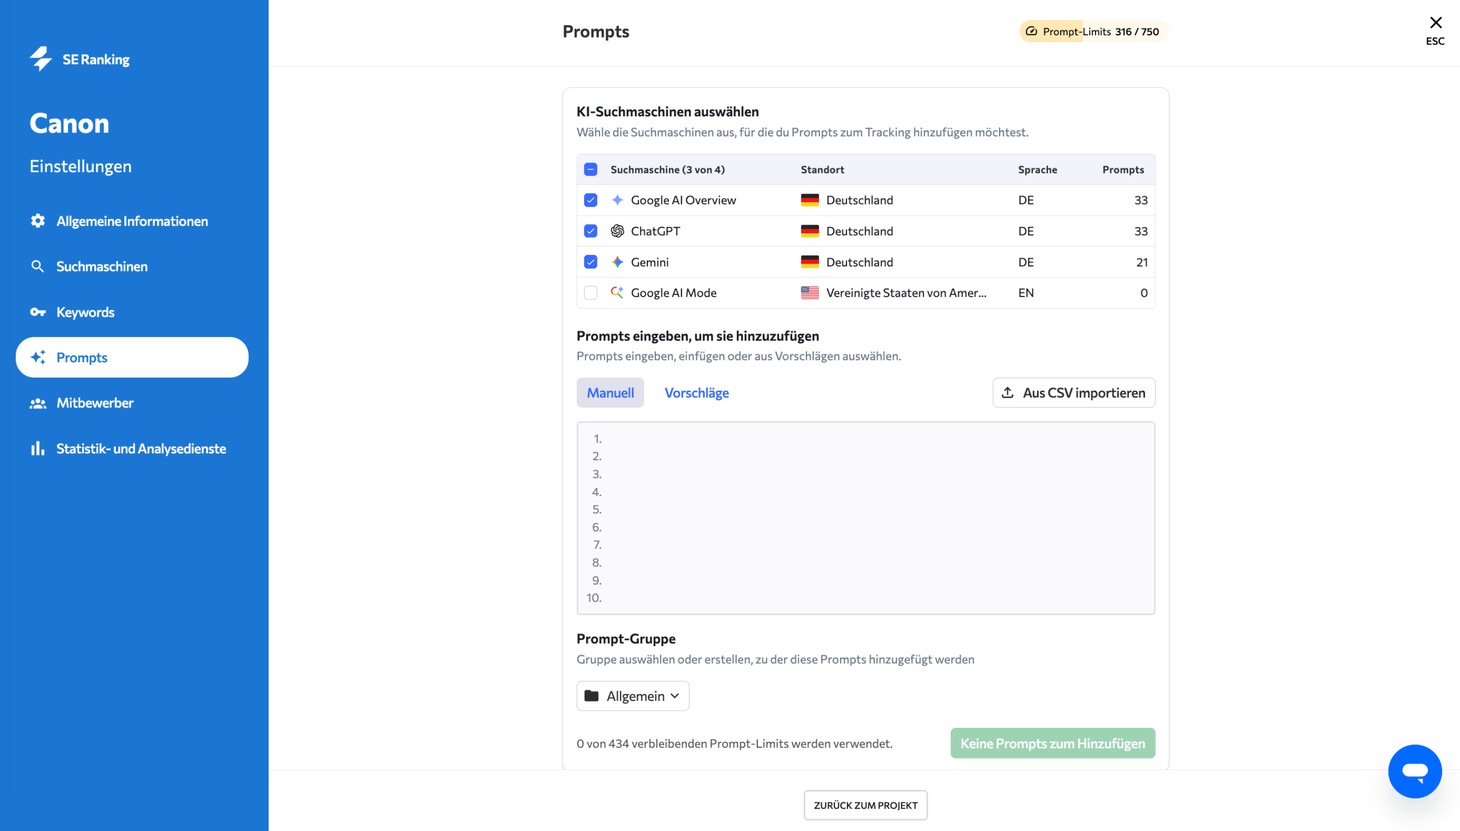Click the German flag in ChatGPT row
This screenshot has height=831, width=1460.
[x=810, y=231]
